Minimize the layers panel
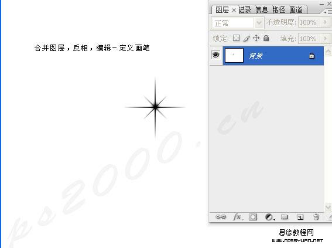Image resolution: width=332 pixels, height=248 pixels. 322,4
